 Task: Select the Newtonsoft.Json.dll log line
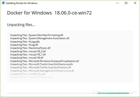coord(30,48)
